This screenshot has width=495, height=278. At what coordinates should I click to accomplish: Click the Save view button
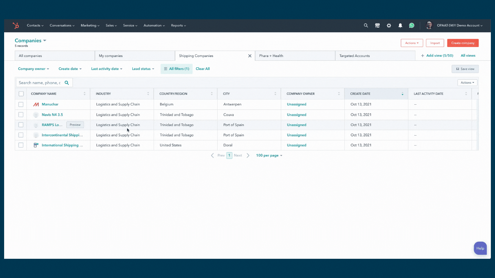point(465,69)
